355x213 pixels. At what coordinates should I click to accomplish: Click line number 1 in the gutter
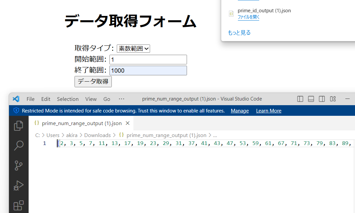pos(45,143)
